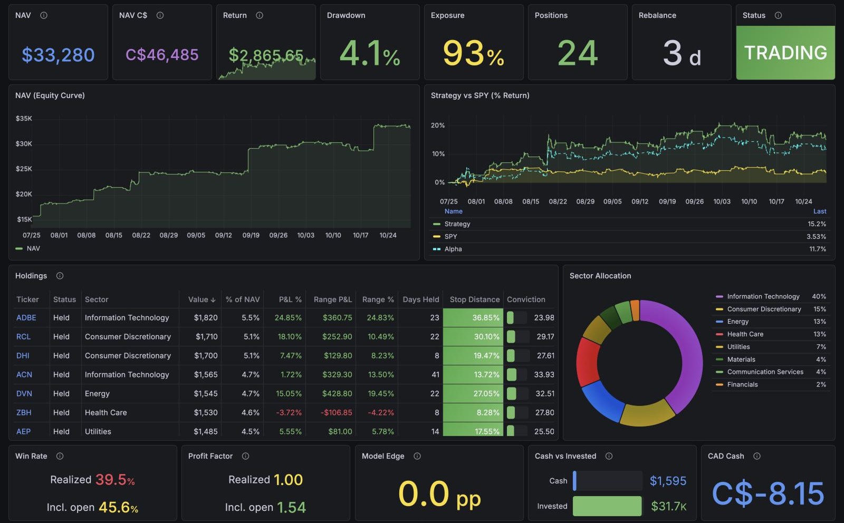Viewport: 844px width, 523px height.
Task: Toggle Information Technology in sector legend
Action: [x=763, y=296]
